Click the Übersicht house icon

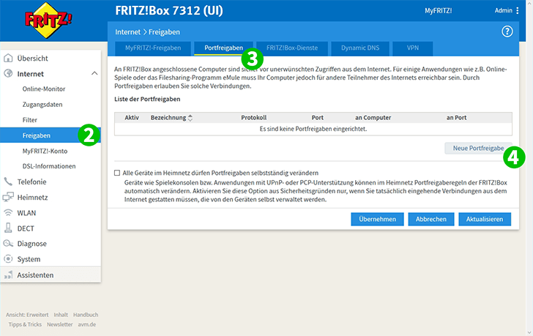pyautogui.click(x=8, y=58)
